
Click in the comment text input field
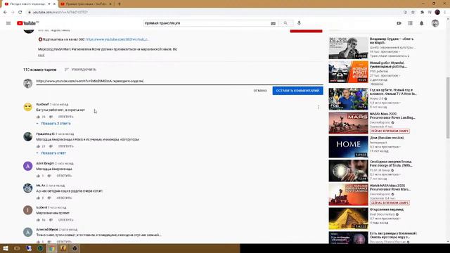(x=179, y=82)
